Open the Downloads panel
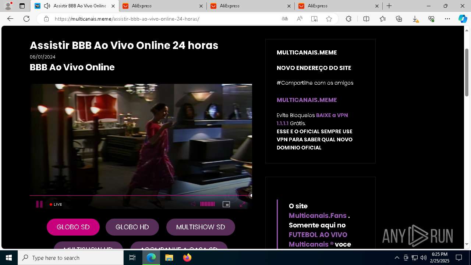The height and width of the screenshot is (265, 471). (415, 19)
